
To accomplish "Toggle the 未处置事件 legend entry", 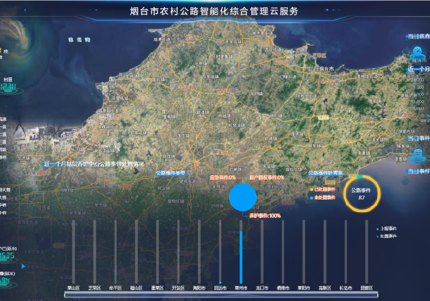I will pyautogui.click(x=325, y=198).
